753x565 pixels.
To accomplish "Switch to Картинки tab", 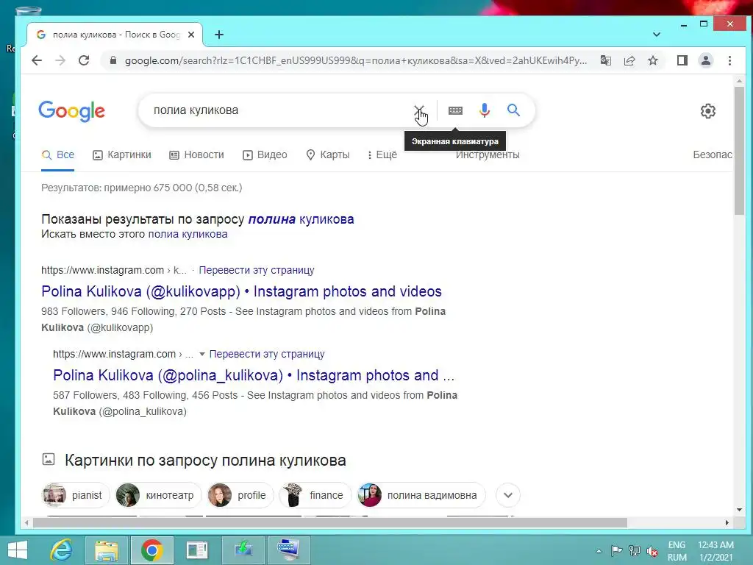I will coord(122,154).
